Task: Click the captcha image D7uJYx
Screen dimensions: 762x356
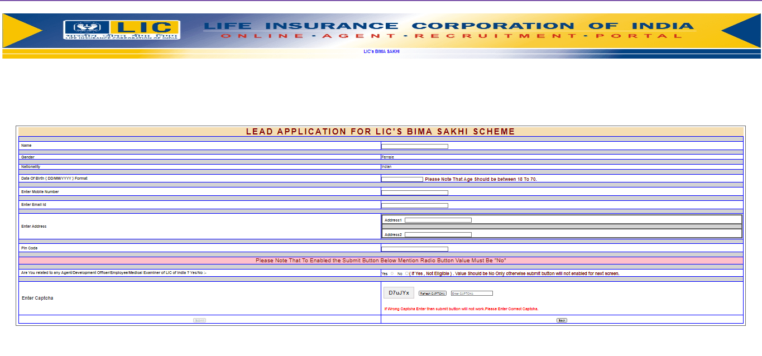Action: (399, 293)
